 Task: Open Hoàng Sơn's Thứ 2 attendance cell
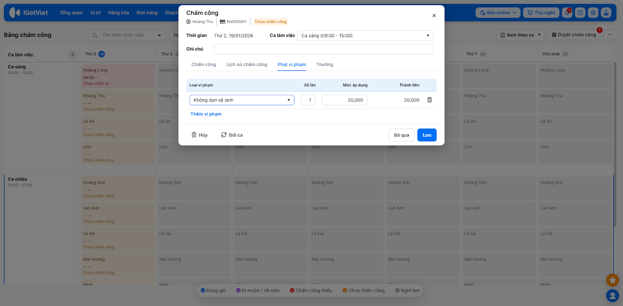click(x=118, y=189)
